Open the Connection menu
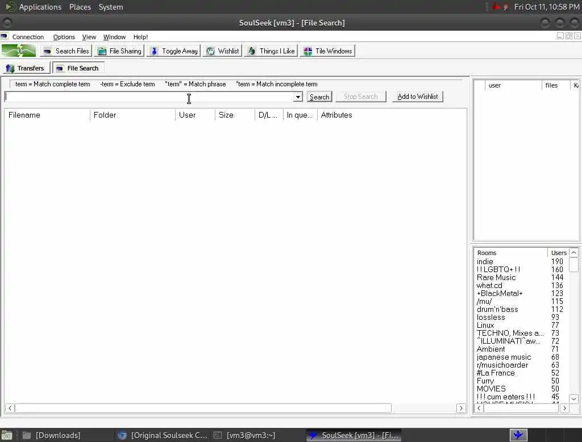Viewport: 582px width, 442px height. [28, 37]
